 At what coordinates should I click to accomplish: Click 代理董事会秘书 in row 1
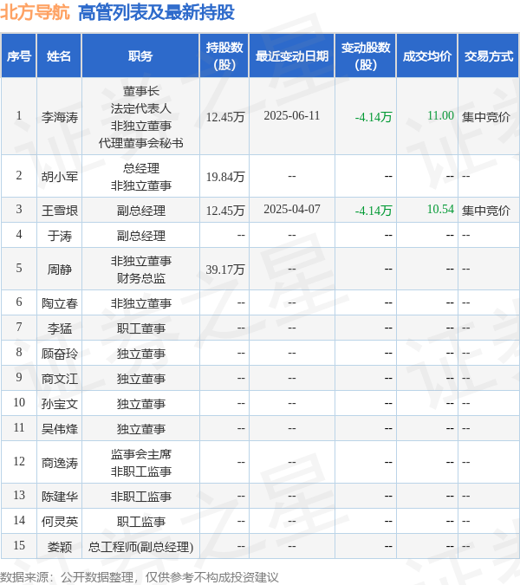141,143
